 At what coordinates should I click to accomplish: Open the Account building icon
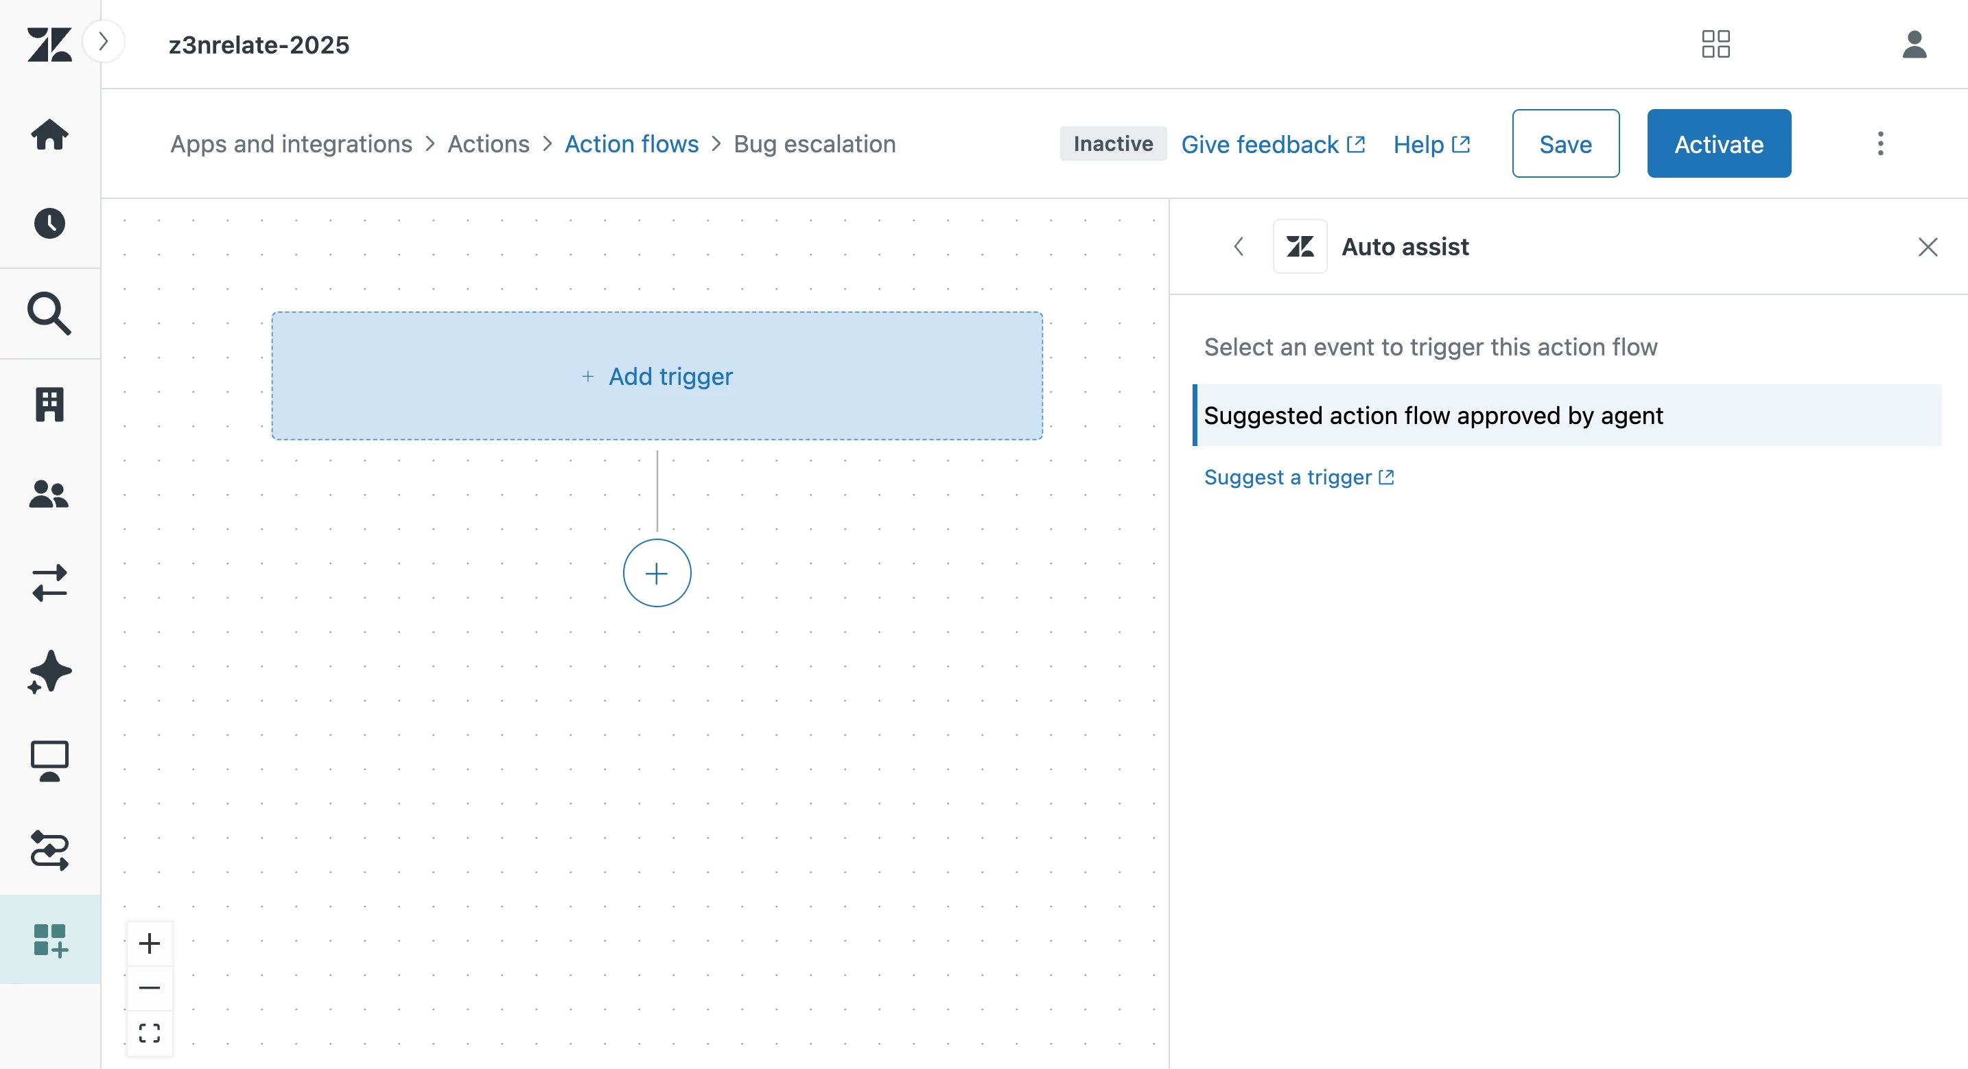pyautogui.click(x=49, y=403)
